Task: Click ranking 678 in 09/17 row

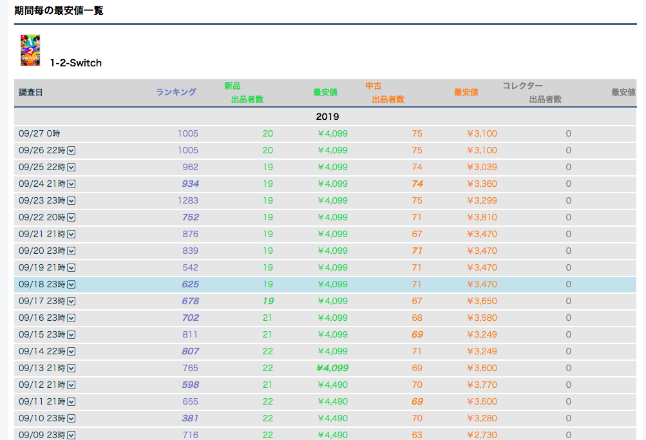Action: click(x=191, y=301)
